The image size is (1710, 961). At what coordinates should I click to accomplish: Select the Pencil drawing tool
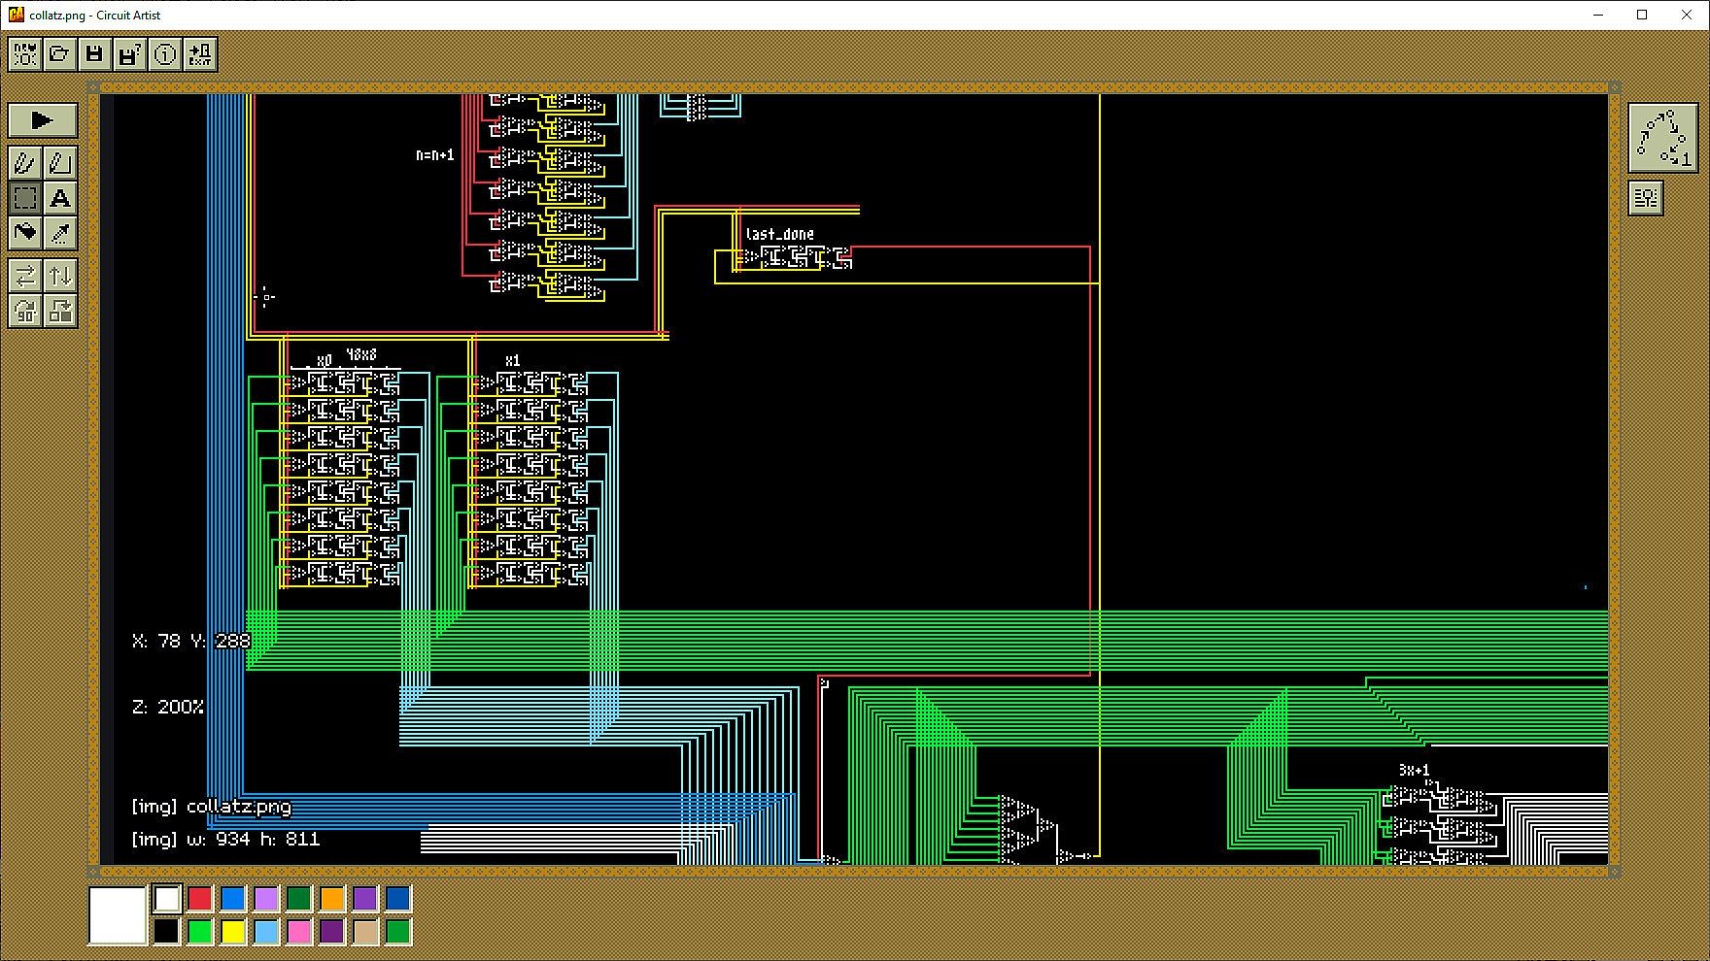pos(25,163)
